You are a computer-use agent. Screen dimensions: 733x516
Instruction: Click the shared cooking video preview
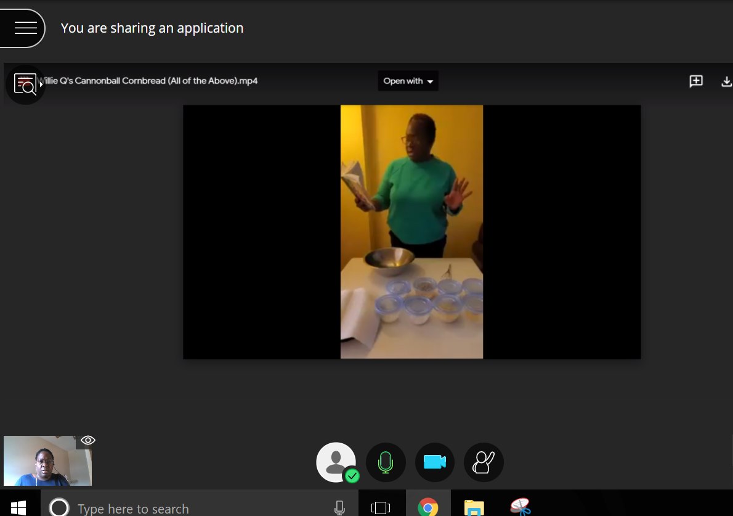tap(411, 232)
